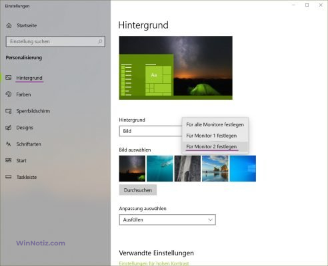Viewport: 328px width, 266px height.
Task: Open the Startseite page
Action: [x=27, y=25]
